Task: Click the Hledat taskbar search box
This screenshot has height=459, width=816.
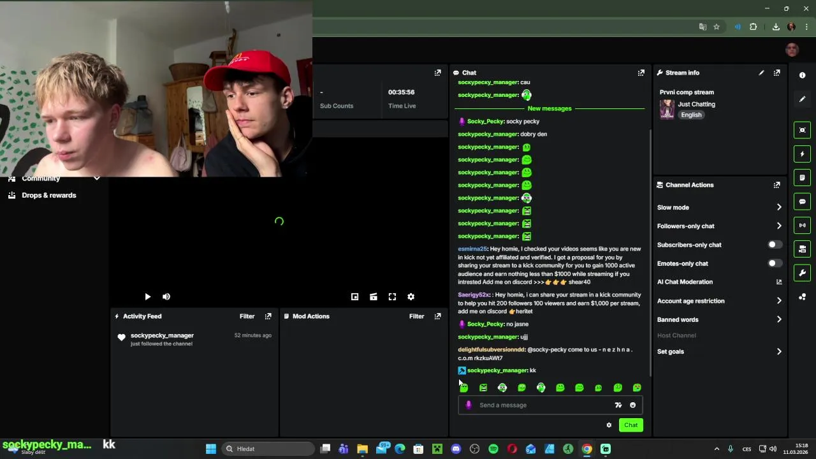Action: [x=268, y=449]
